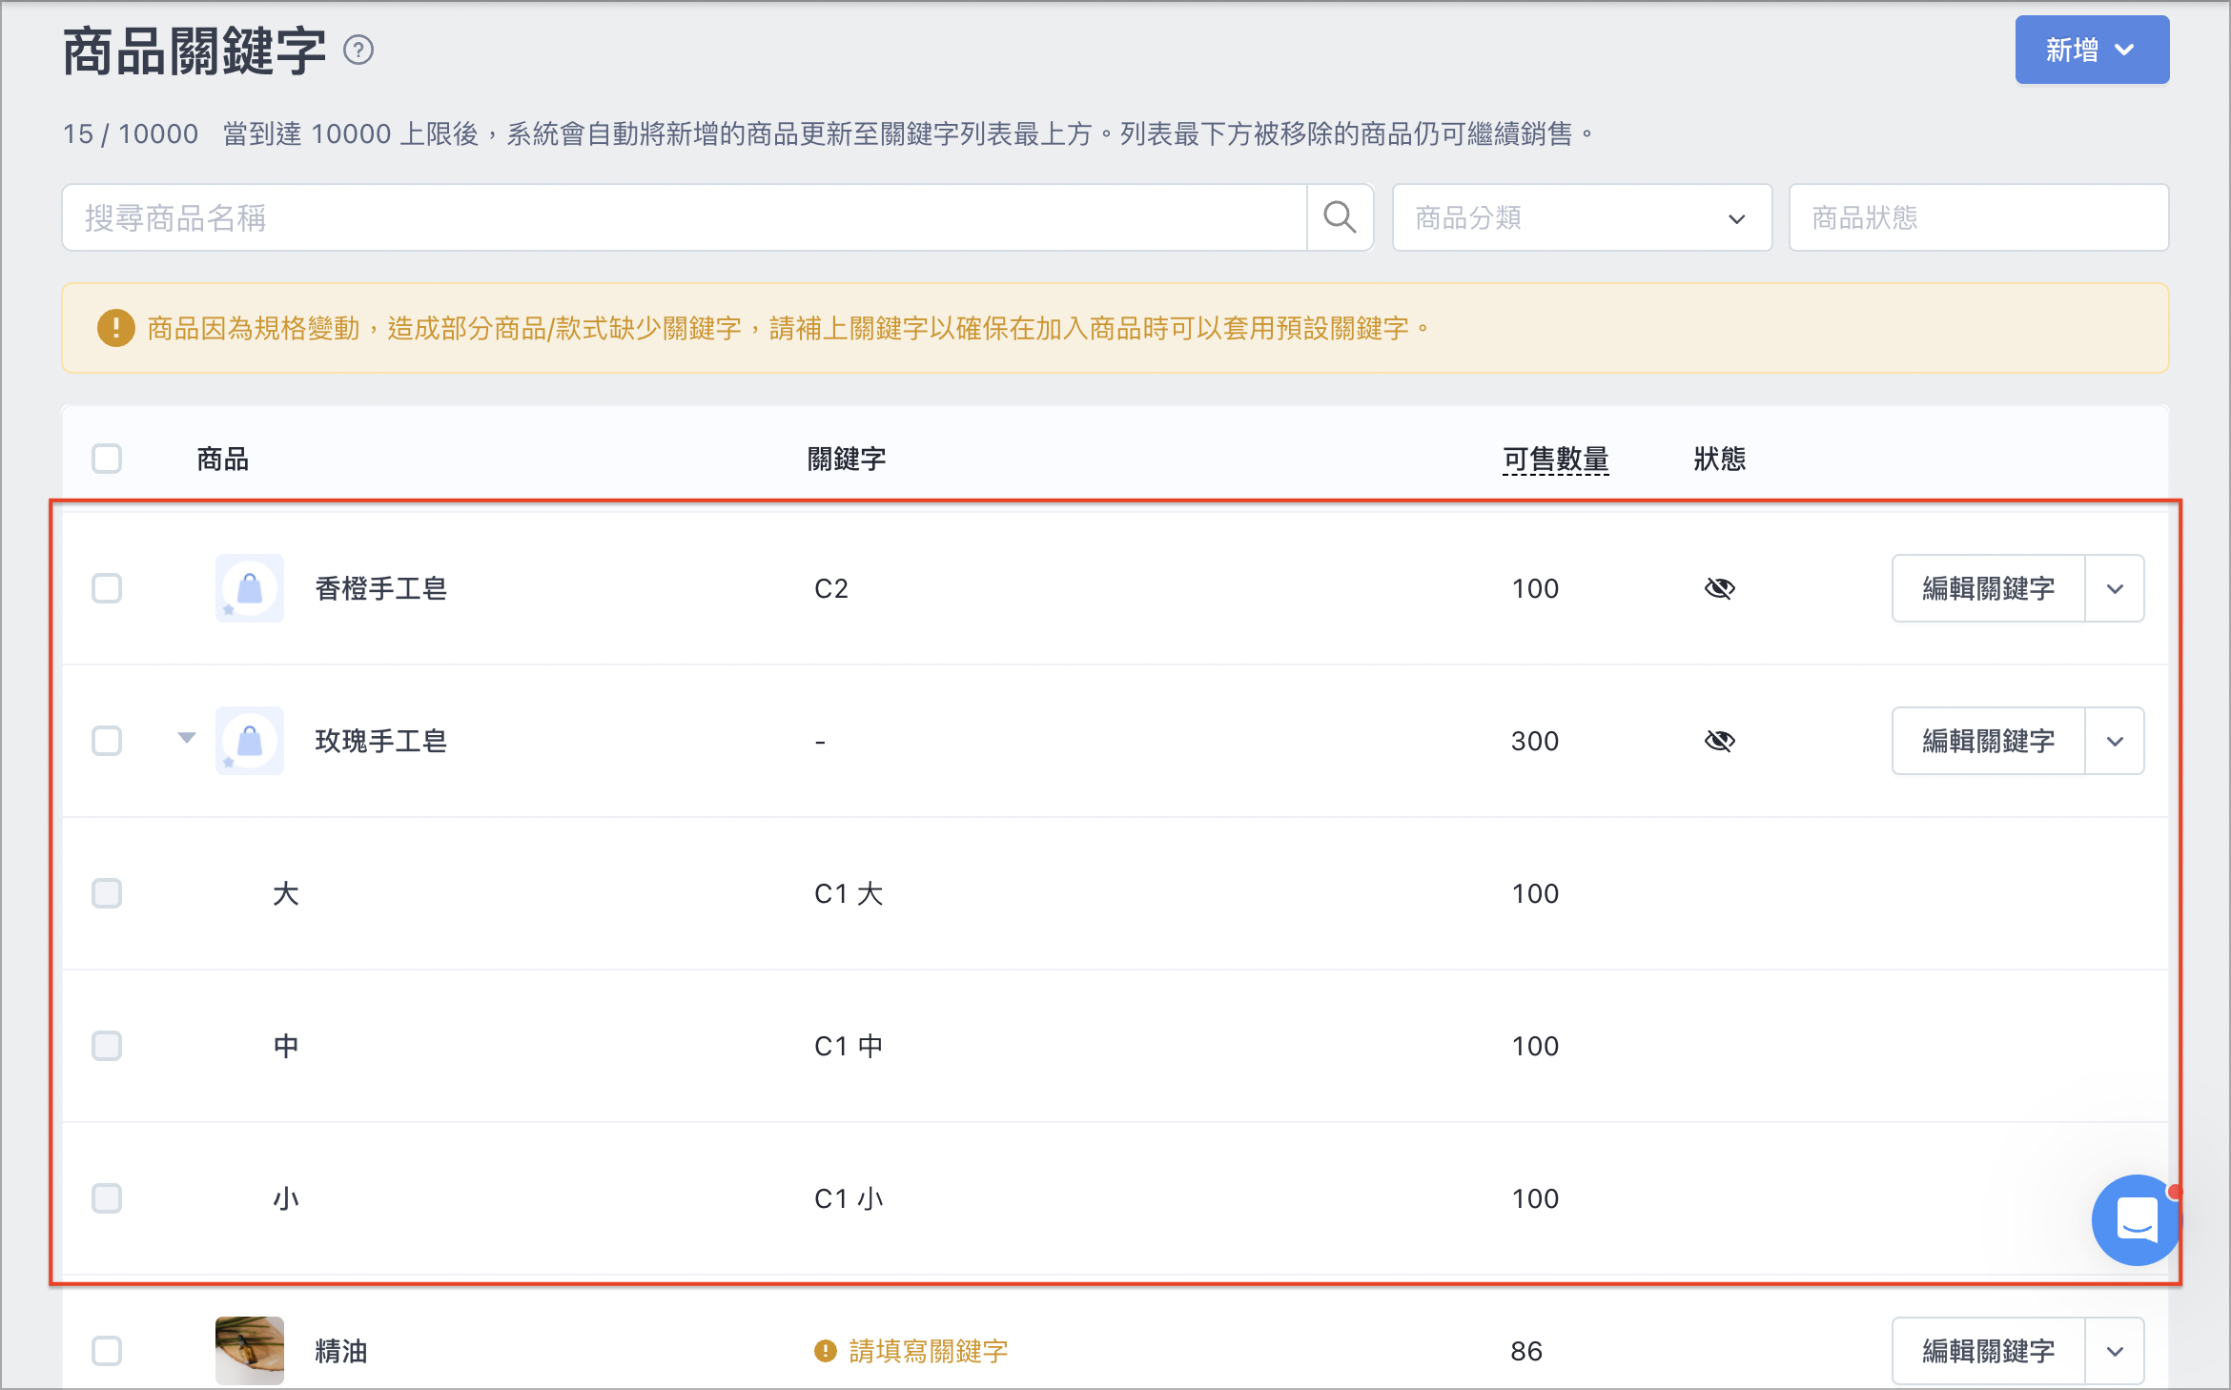Click the keyword cell C1 小
The height and width of the screenshot is (1390, 2231).
849,1198
